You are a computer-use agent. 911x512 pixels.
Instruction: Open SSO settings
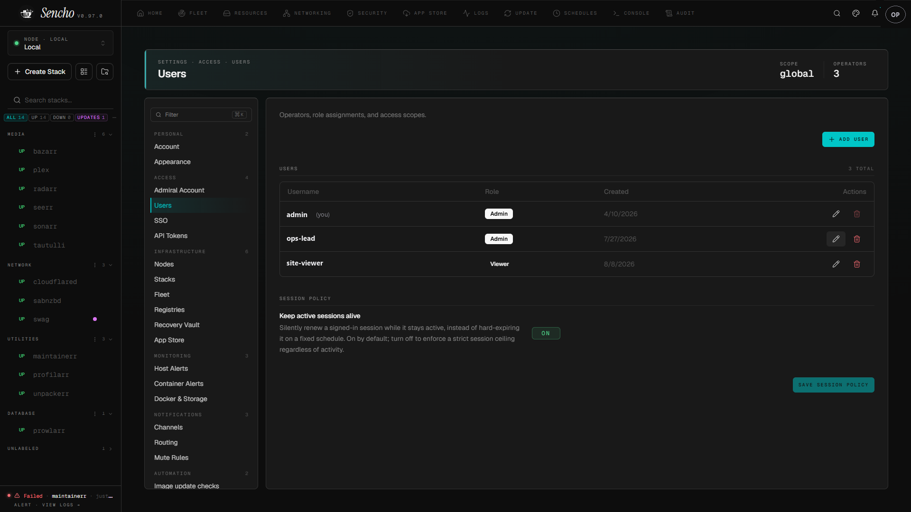point(201,220)
